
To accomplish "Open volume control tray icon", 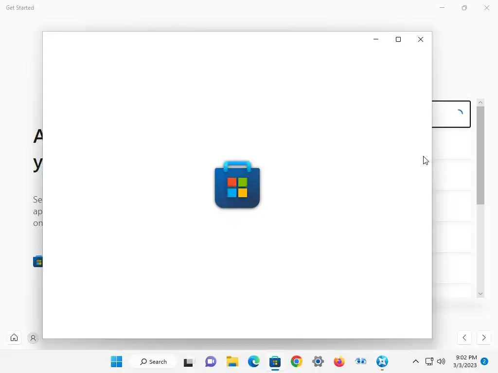I will [x=441, y=361].
